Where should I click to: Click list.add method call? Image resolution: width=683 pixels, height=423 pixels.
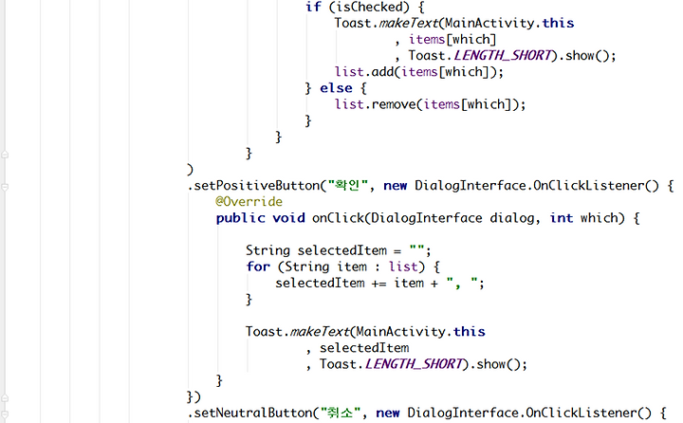tap(418, 72)
